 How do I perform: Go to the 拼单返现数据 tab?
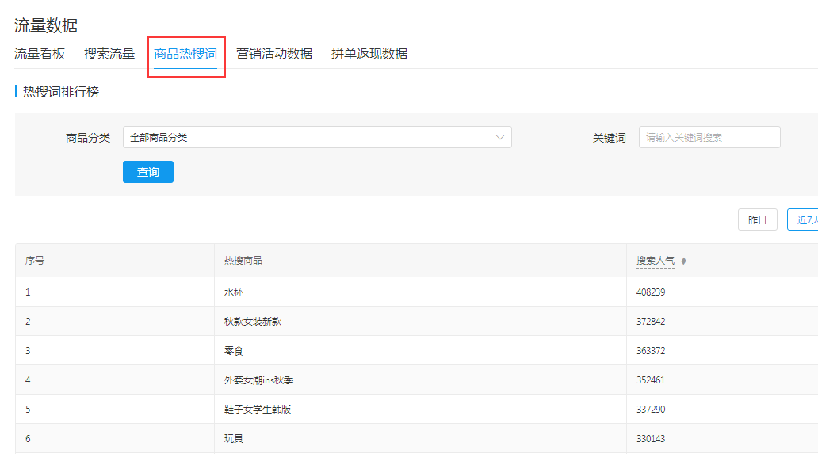tap(369, 54)
